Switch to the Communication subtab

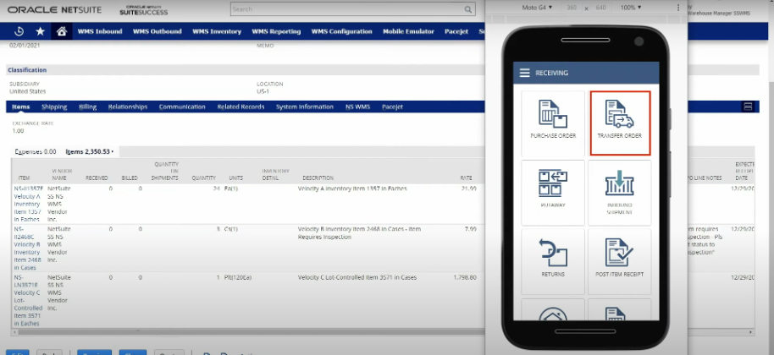[182, 106]
